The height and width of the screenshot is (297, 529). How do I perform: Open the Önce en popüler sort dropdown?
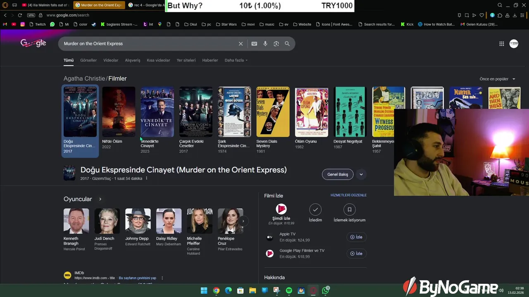[498, 79]
